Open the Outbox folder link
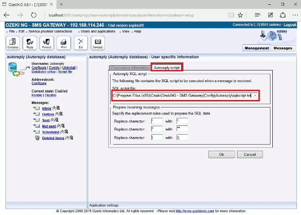 tap(48, 115)
